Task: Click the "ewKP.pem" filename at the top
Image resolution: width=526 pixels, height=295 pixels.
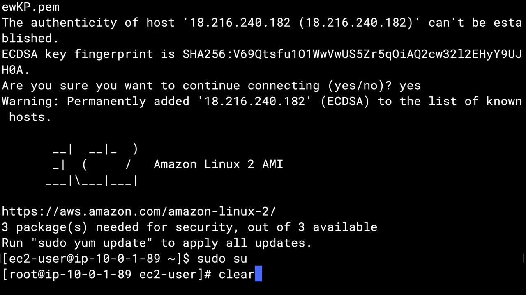Action: tap(31, 7)
